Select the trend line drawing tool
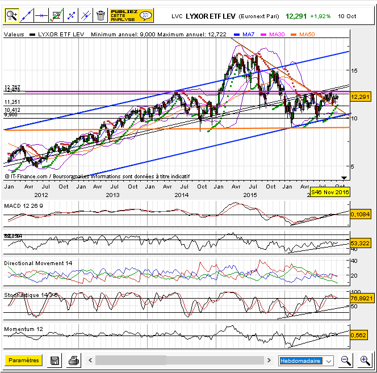The height and width of the screenshot is (373, 377). click(x=26, y=15)
